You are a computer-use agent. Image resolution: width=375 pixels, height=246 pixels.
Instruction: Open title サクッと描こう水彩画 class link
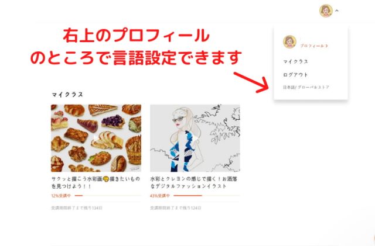tap(96, 182)
